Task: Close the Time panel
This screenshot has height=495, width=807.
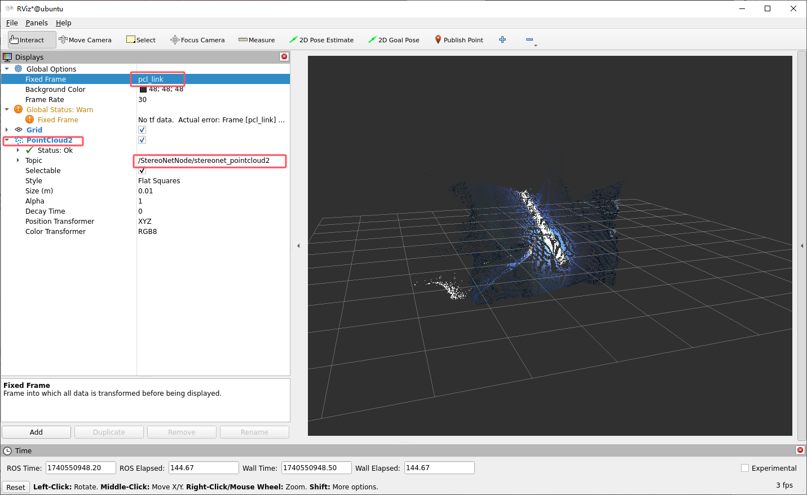Action: 800,450
